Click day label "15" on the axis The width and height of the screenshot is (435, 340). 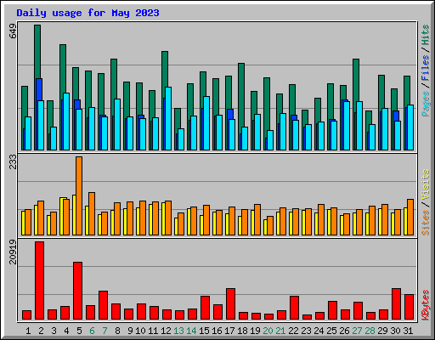(x=204, y=331)
